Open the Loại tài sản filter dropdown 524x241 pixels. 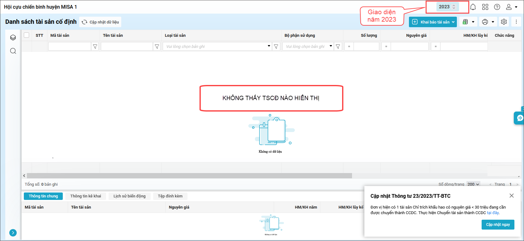(x=269, y=46)
